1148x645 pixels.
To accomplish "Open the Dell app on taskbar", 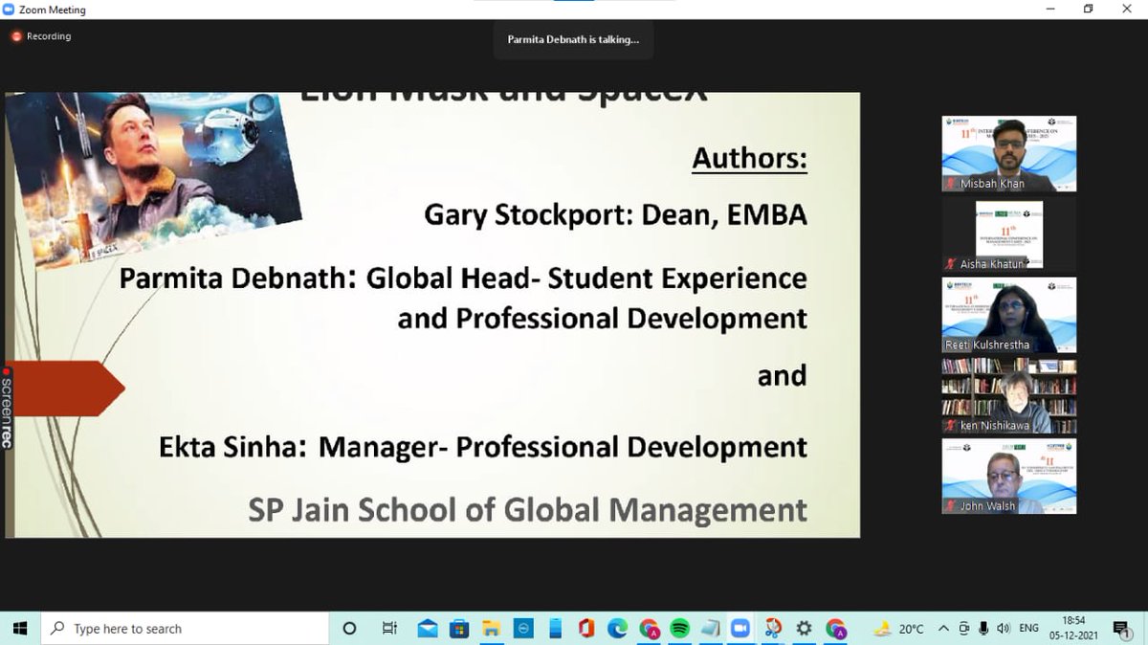I will (x=523, y=629).
